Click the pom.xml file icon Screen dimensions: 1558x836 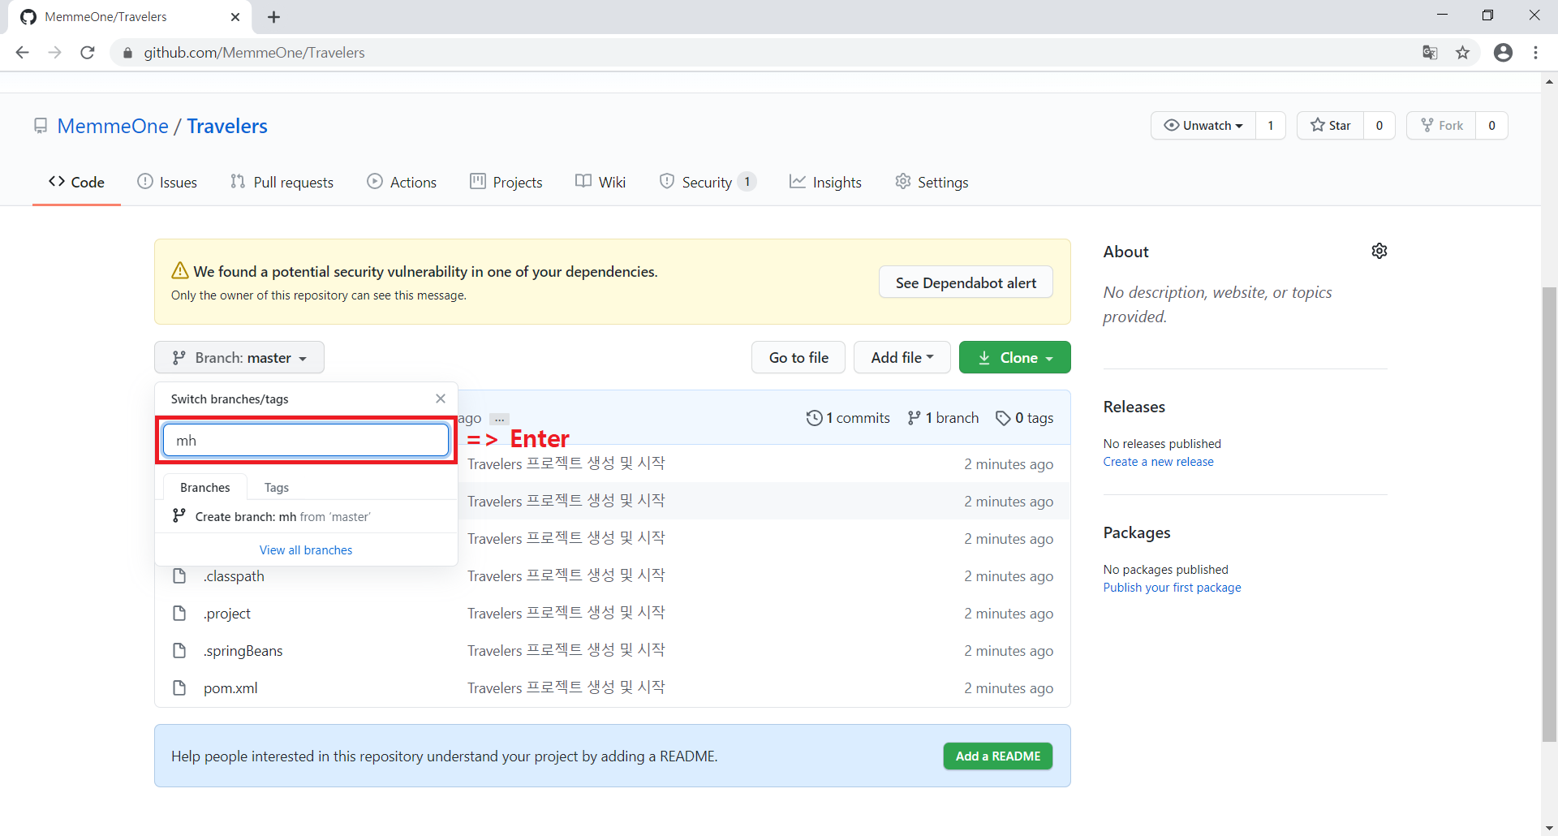[179, 688]
